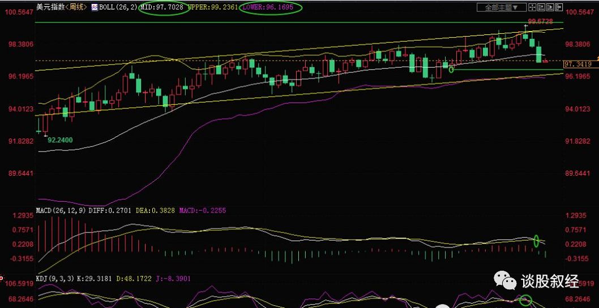The image size is (599, 308).
Task: Click the last large green candlestick
Action: (539, 54)
